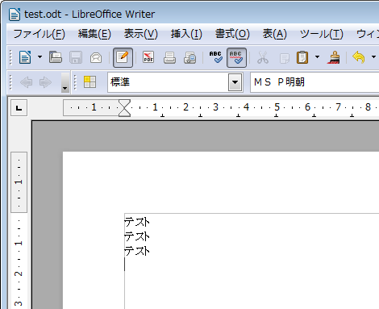379x309 pixels.
Task: Open the 表(A) menu
Action: pos(274,34)
